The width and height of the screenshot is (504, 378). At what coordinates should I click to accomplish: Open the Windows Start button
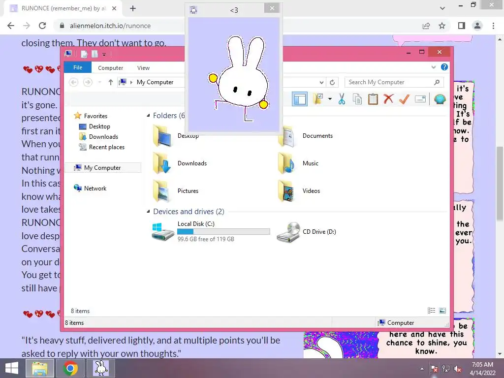12,368
